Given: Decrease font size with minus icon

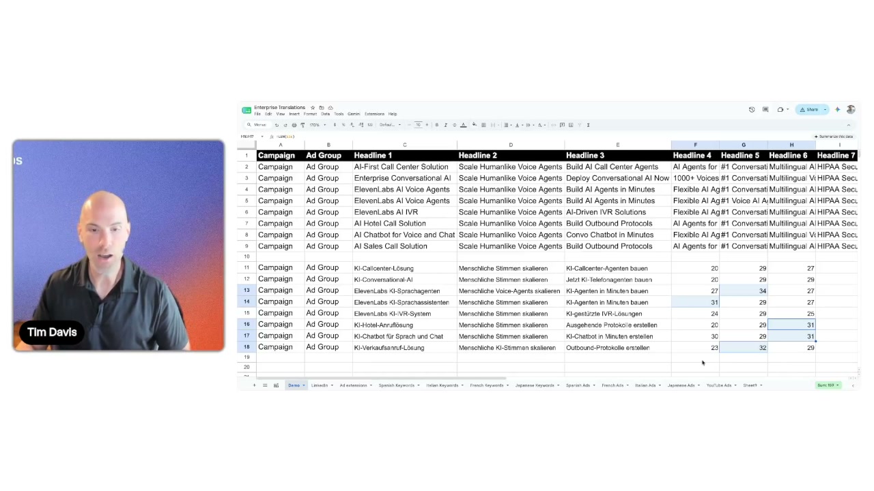Looking at the screenshot, I should coord(410,125).
